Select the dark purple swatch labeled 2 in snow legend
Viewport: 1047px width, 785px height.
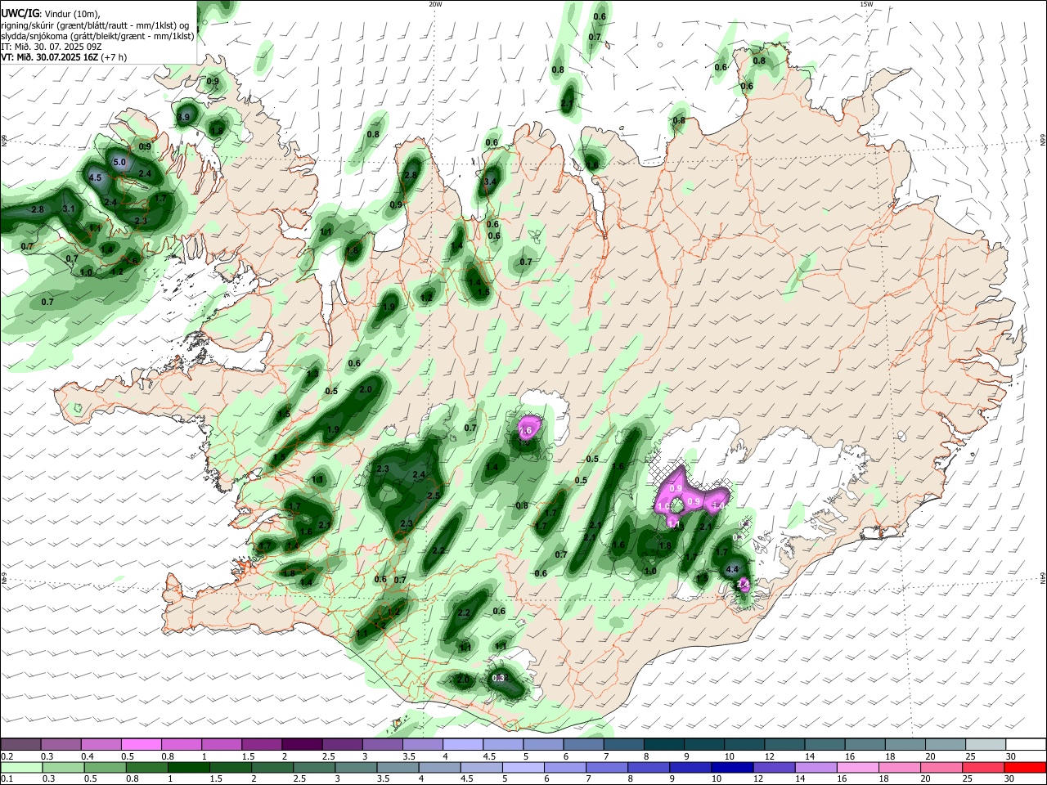coord(301,744)
